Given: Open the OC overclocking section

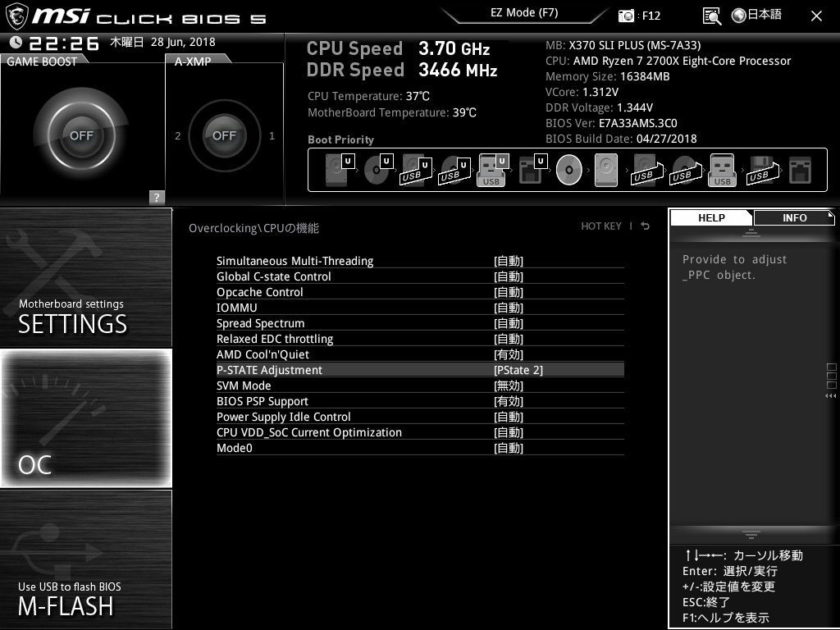Looking at the screenshot, I should (85, 418).
